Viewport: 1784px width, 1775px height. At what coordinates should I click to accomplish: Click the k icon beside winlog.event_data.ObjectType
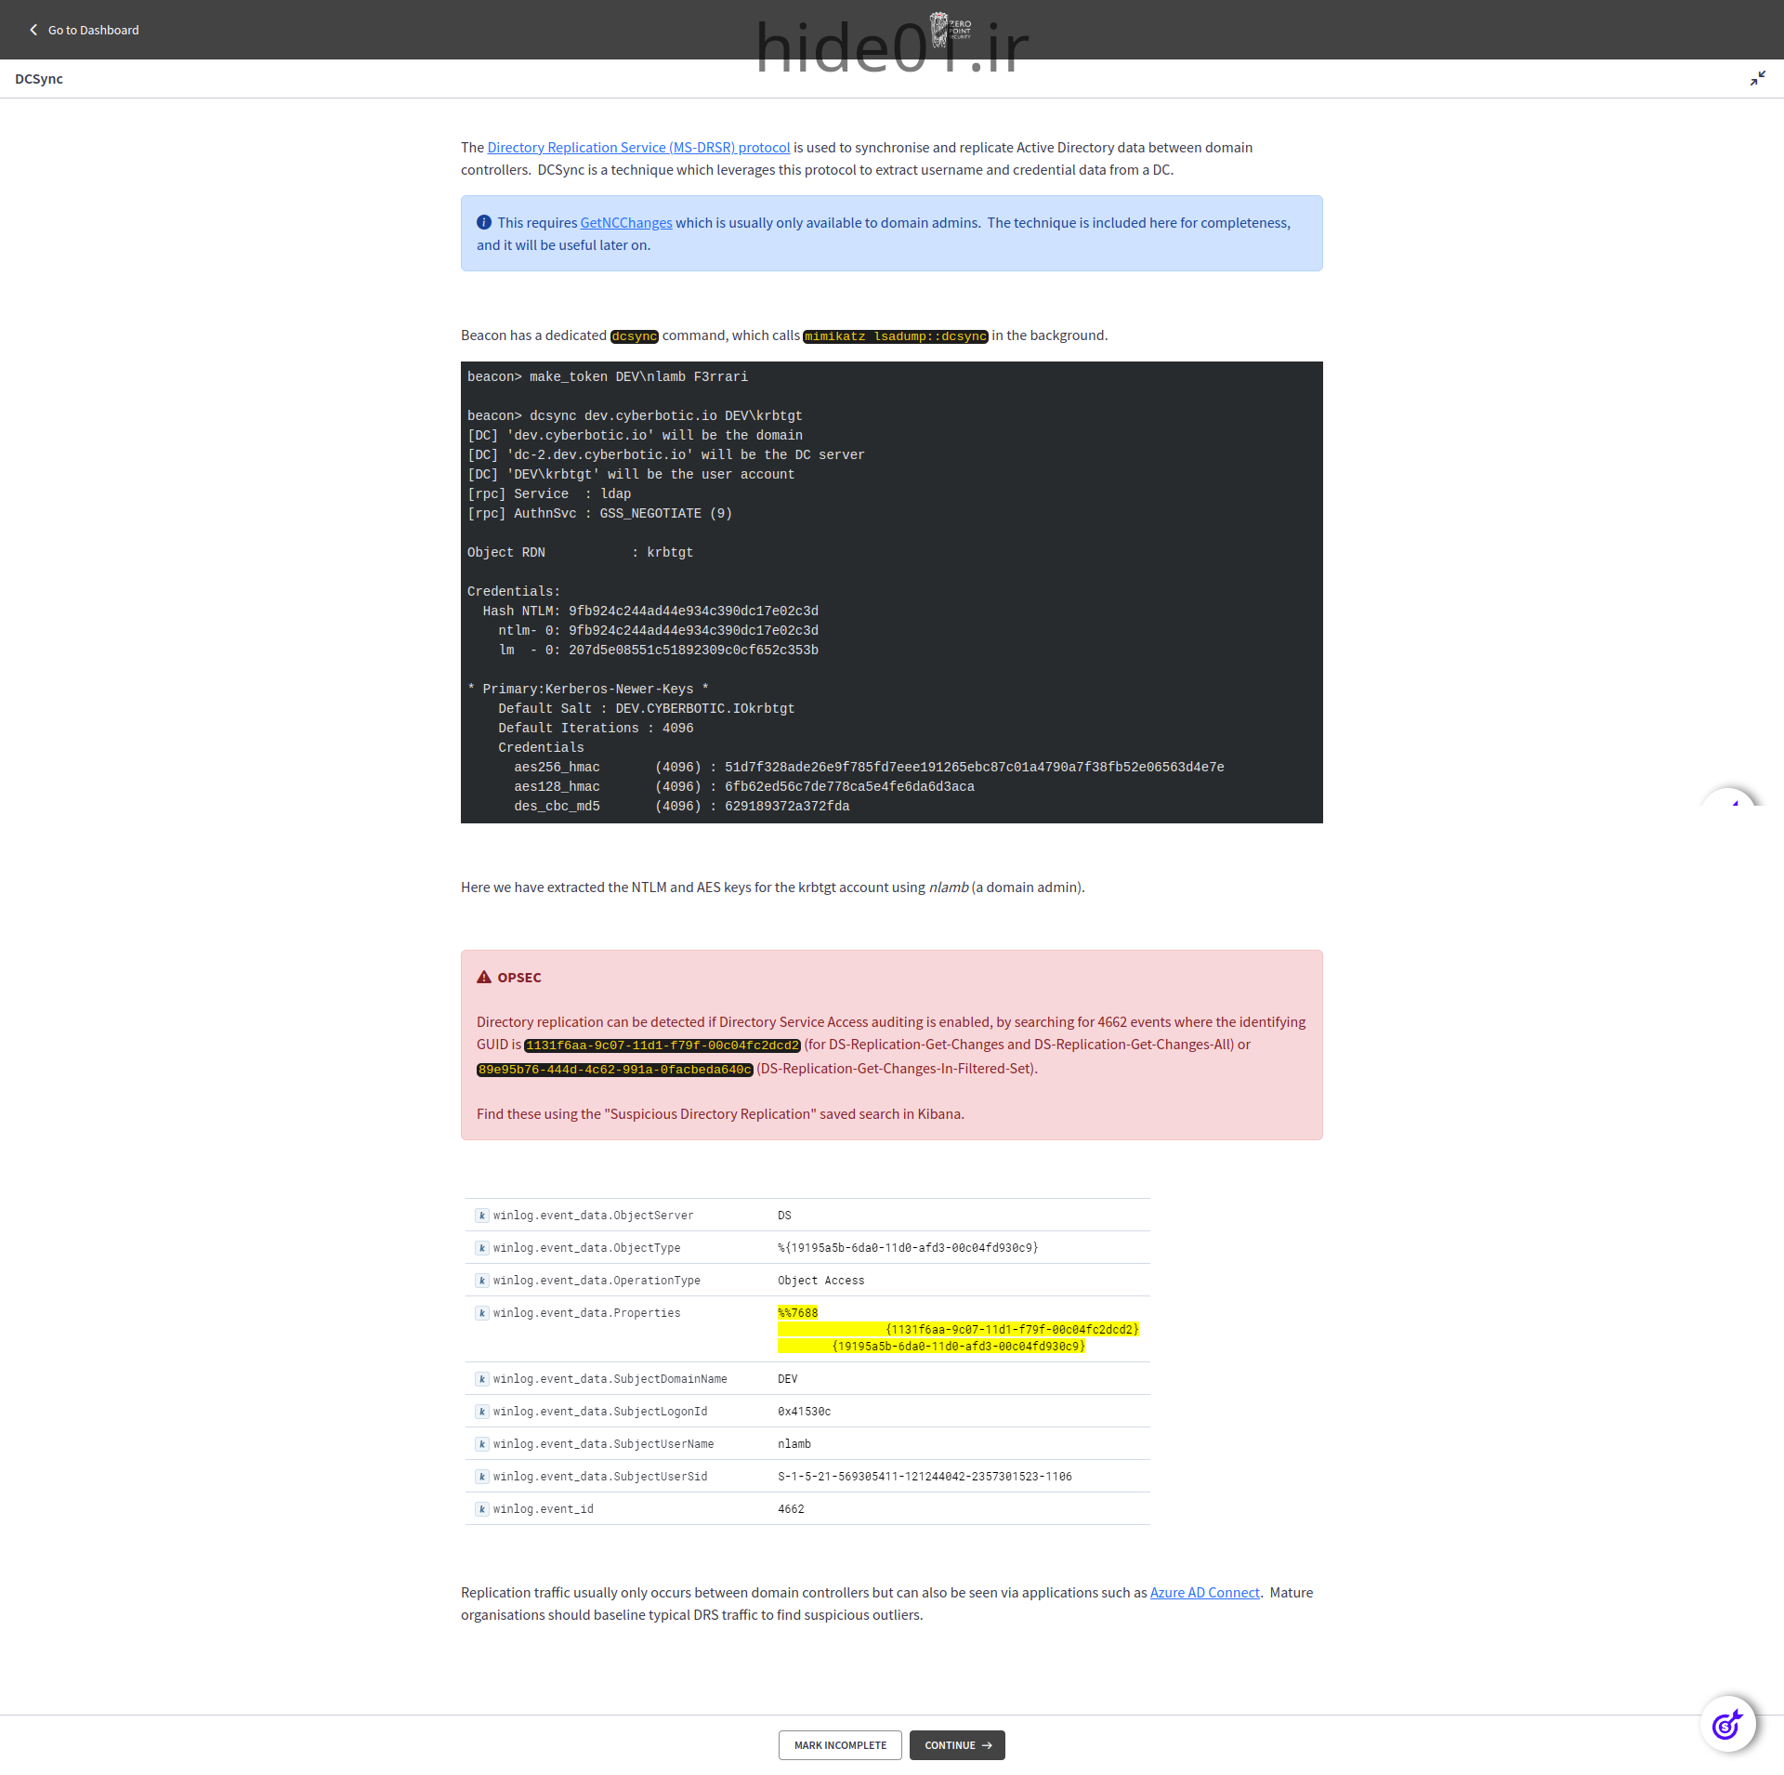tap(482, 1248)
